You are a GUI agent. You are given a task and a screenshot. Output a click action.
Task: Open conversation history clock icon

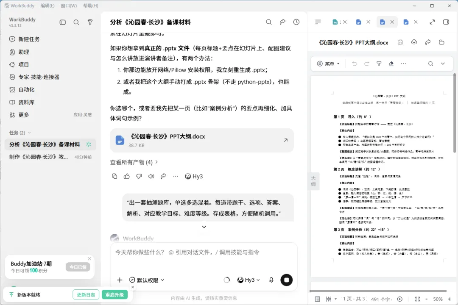click(x=296, y=22)
